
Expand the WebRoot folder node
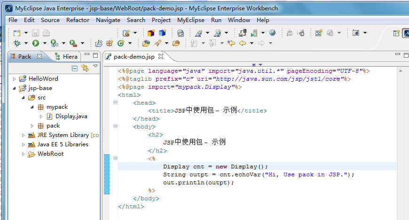coord(23,154)
